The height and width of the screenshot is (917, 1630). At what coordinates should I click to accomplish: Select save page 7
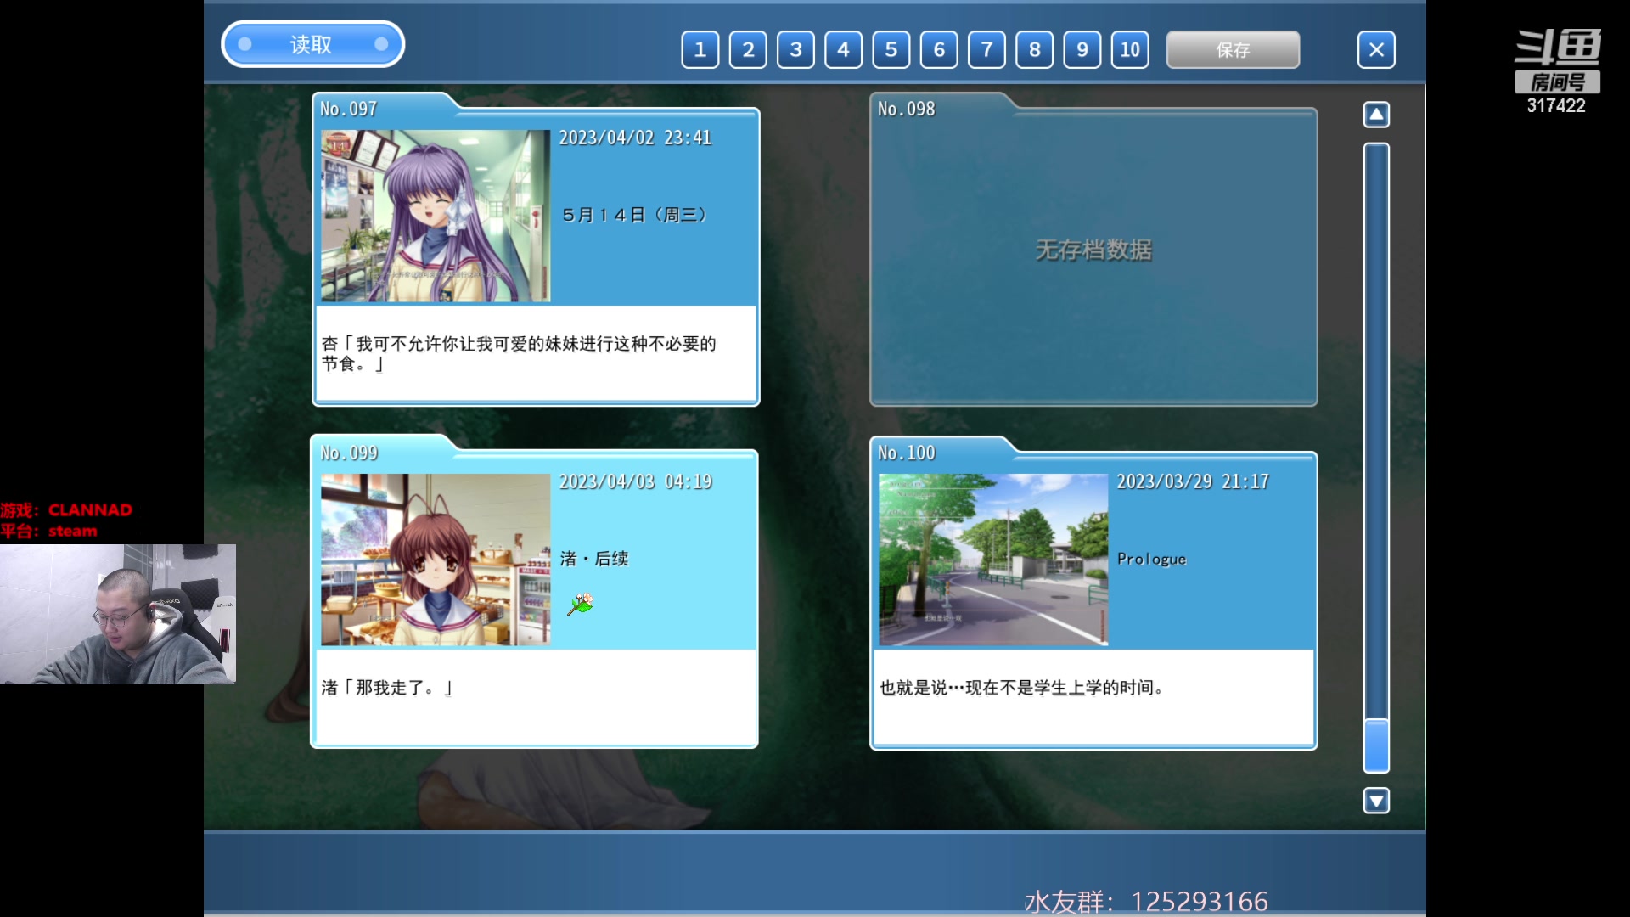pyautogui.click(x=986, y=49)
